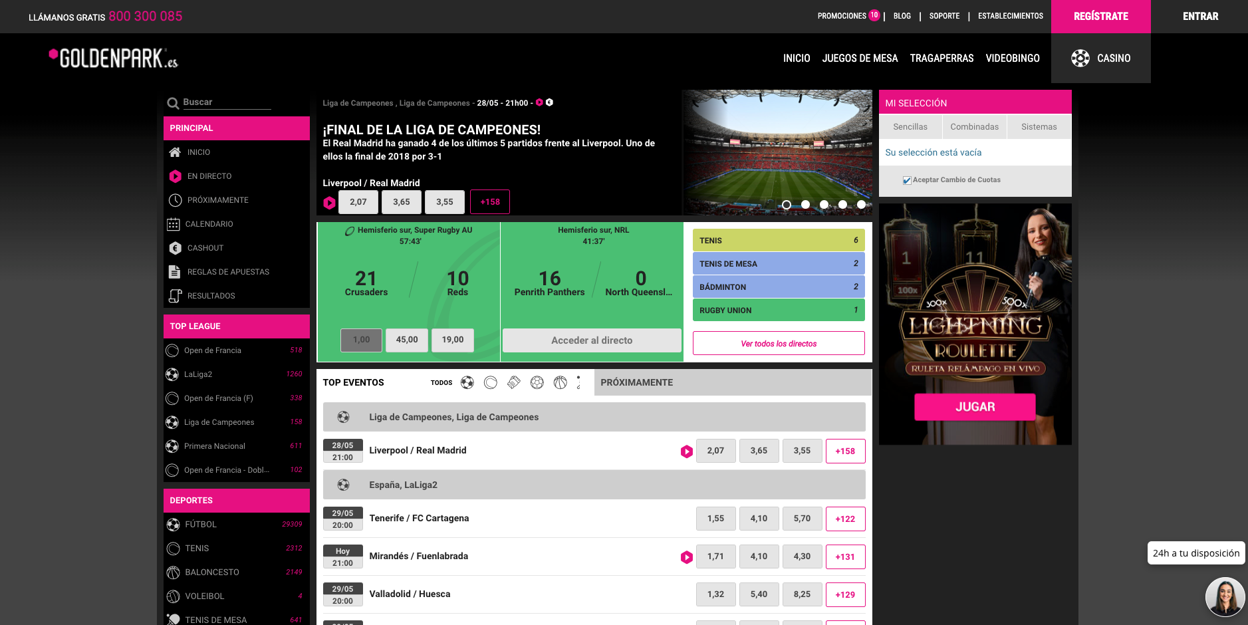Expand the Bádminton live category
This screenshot has width=1248, height=625.
(x=779, y=287)
